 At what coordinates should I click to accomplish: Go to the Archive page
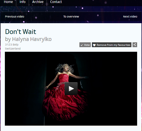[38, 2]
